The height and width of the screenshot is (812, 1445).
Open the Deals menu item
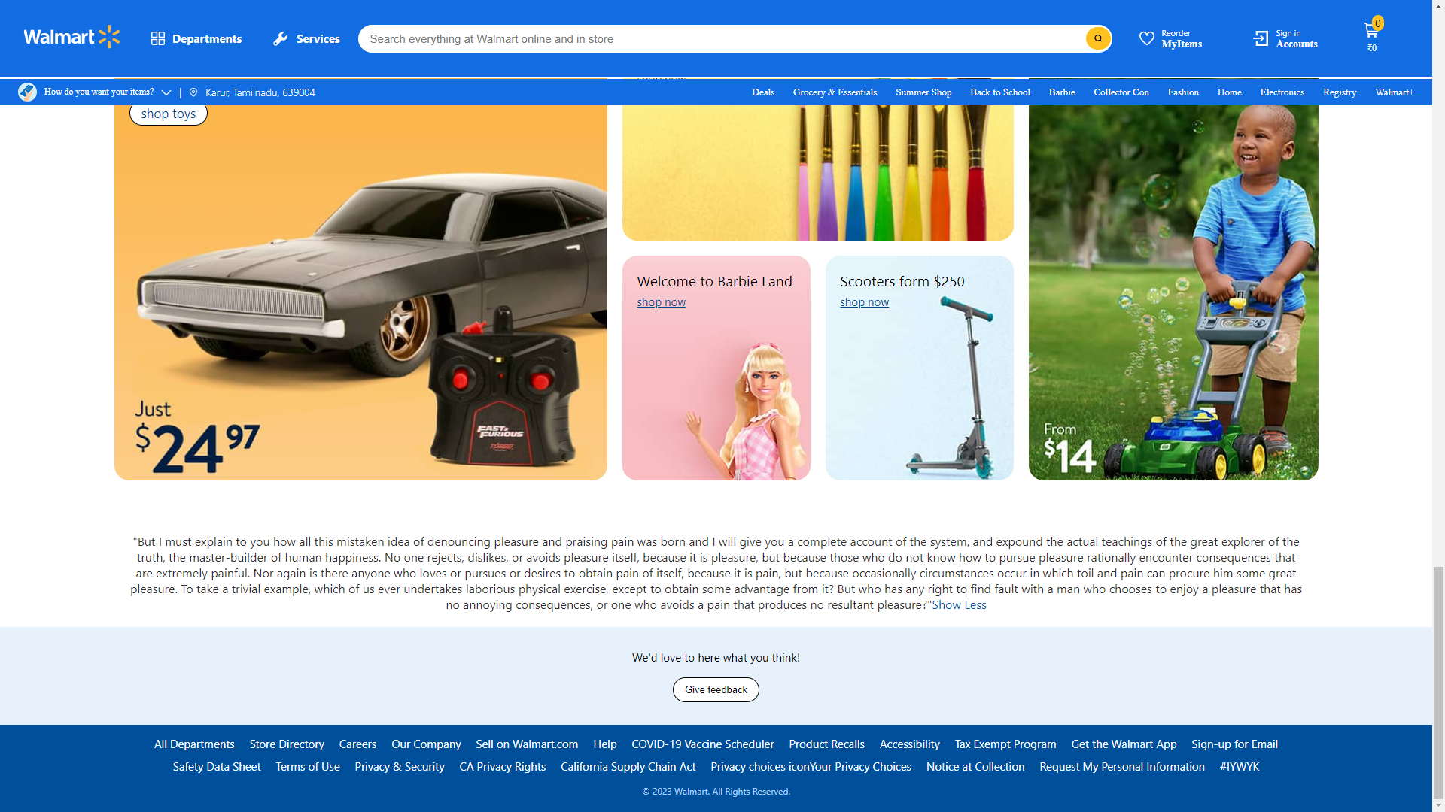point(762,92)
